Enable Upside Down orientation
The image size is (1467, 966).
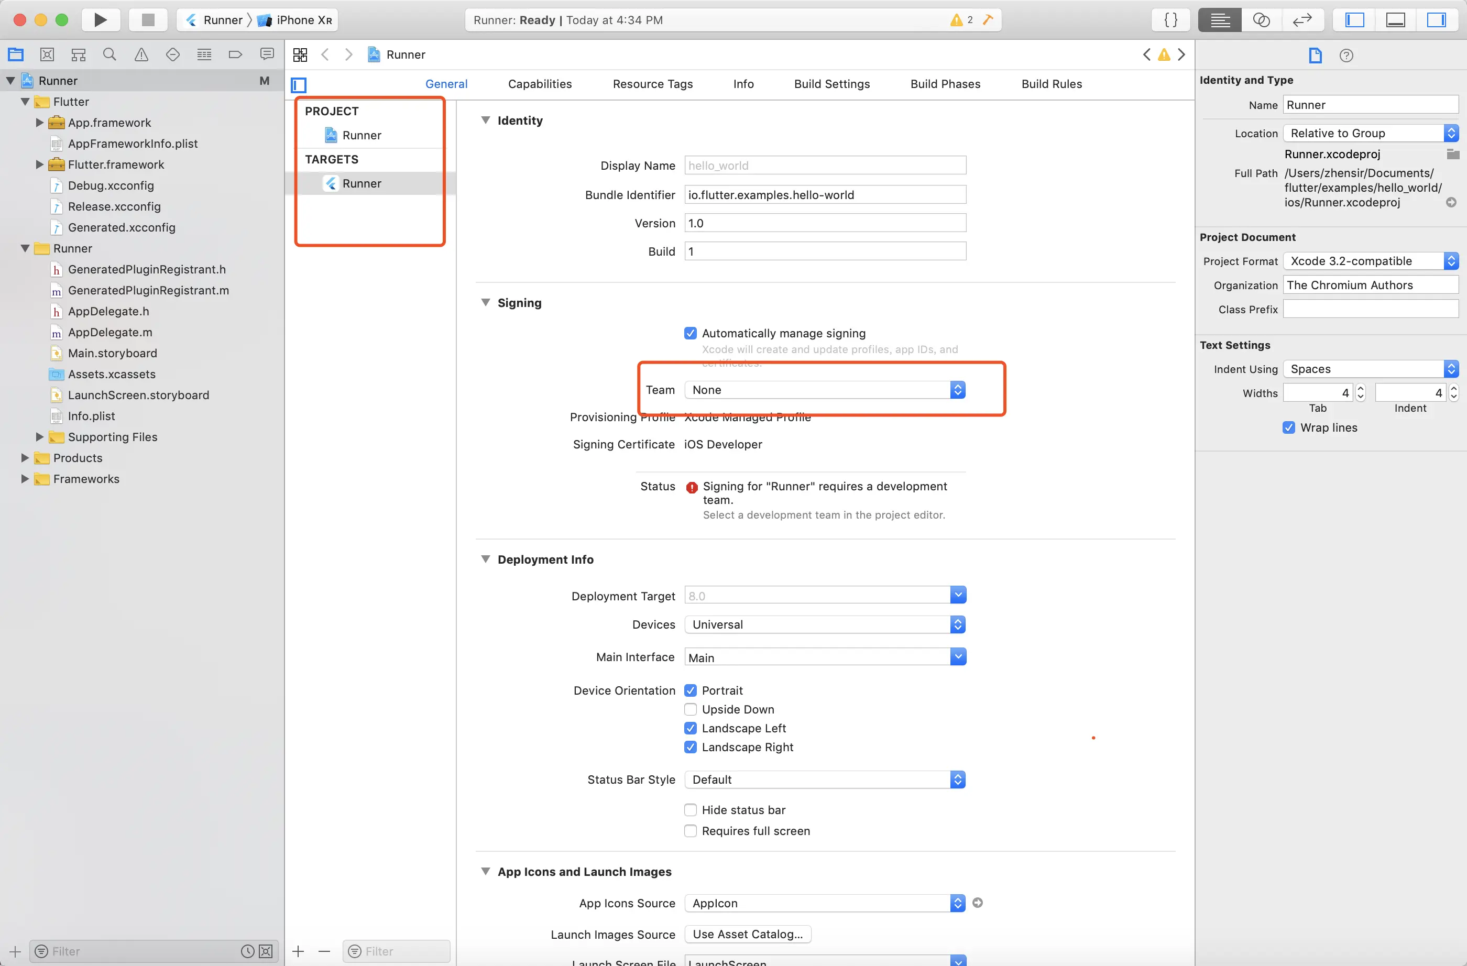click(691, 709)
